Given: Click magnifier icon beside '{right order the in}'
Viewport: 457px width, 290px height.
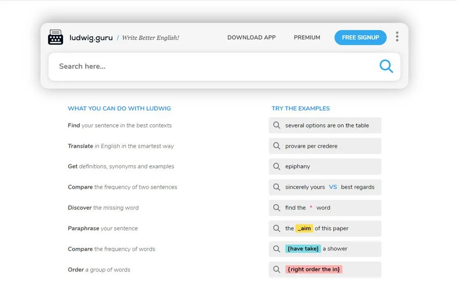Looking at the screenshot, I should coord(276,269).
